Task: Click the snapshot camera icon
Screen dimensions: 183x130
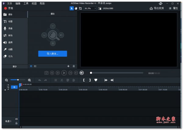Action: [x=46, y=73]
